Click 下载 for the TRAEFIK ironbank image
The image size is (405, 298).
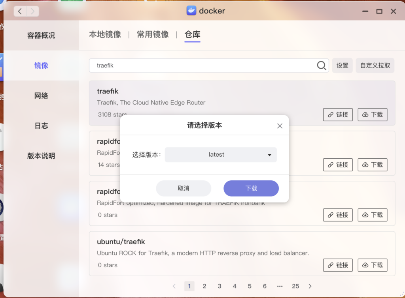[x=373, y=215]
